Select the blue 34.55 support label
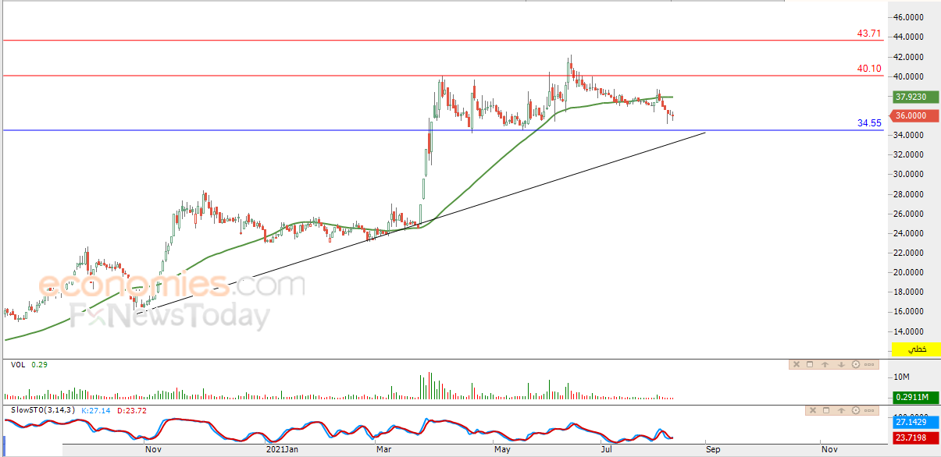This screenshot has width=941, height=457. pyautogui.click(x=868, y=123)
